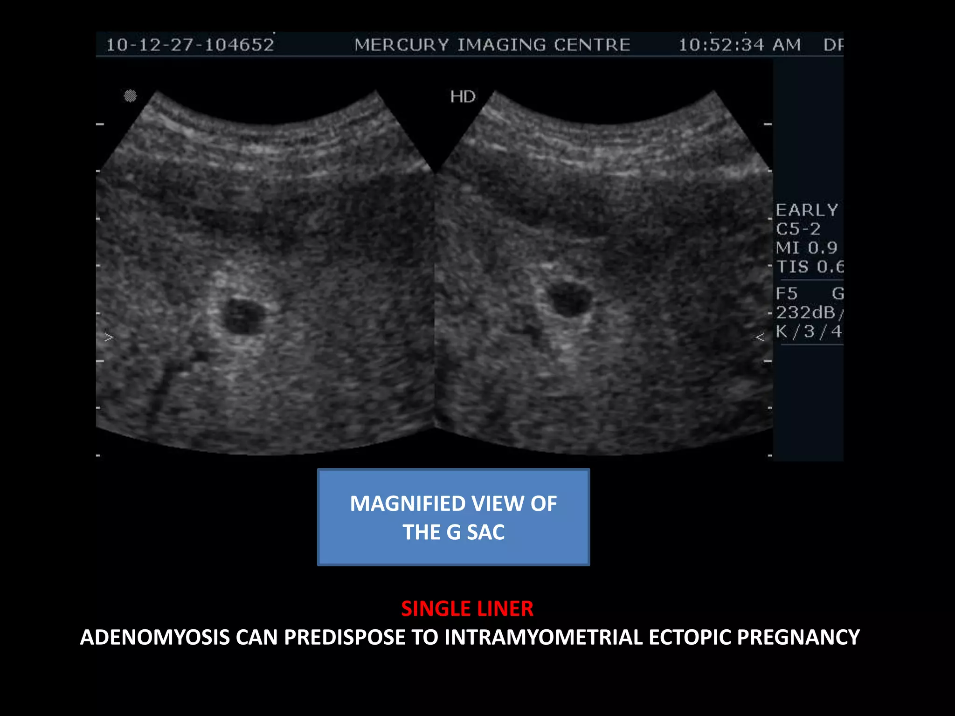
Task: Click the left focal zone '>' marker
Action: 108,337
